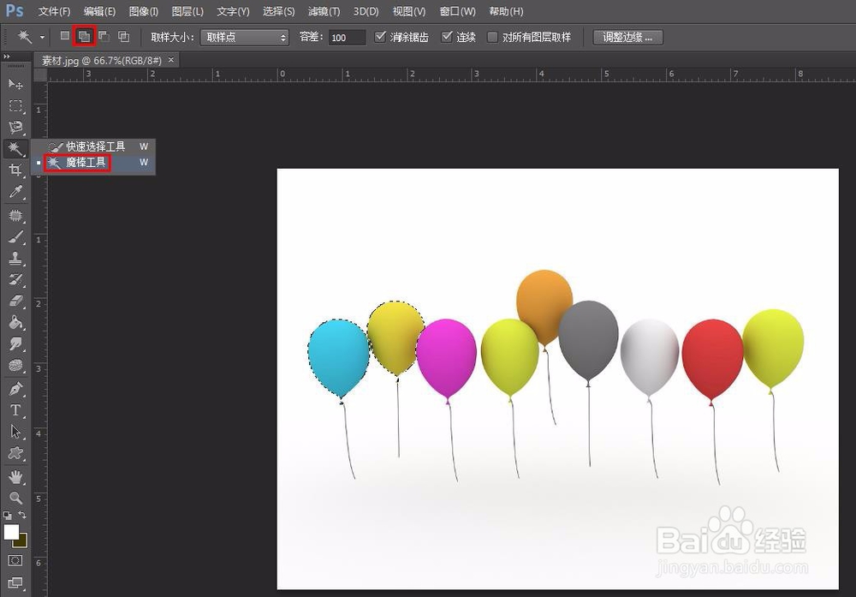Click the Magic Wand tool in toolbox
Viewport: 856px width, 597px height.
(15, 148)
